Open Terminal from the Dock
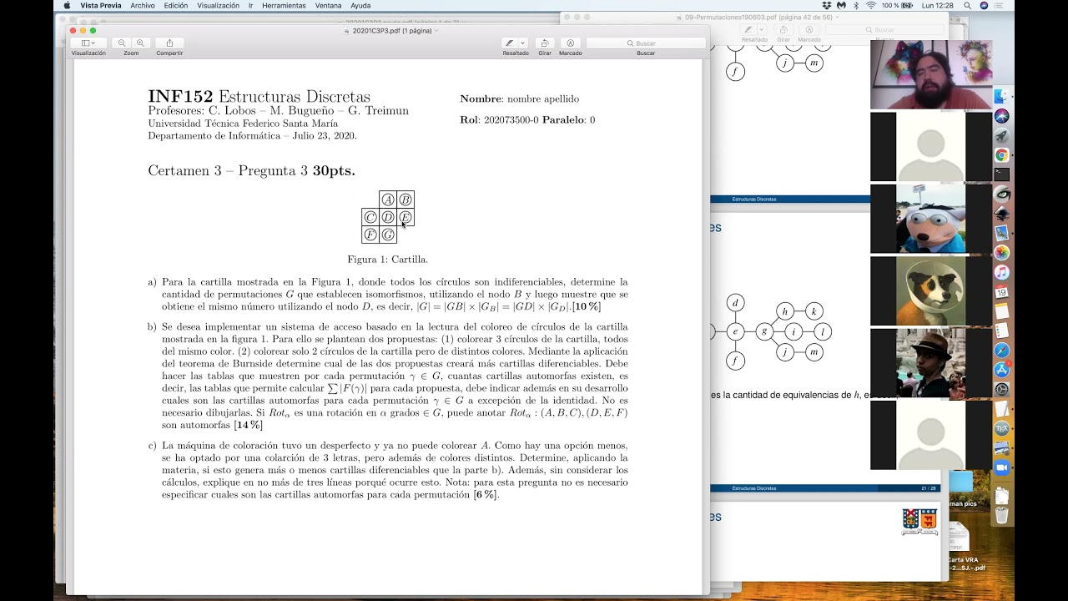This screenshot has height=601, width=1068. (x=1002, y=174)
